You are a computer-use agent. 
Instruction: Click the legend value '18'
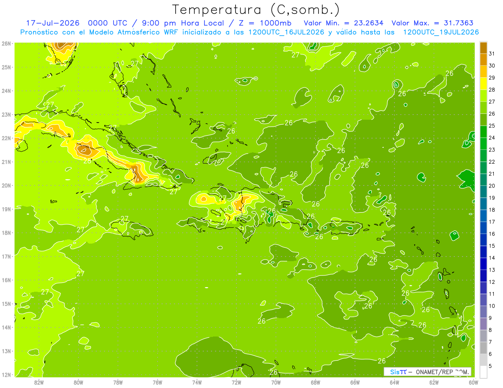(x=493, y=210)
